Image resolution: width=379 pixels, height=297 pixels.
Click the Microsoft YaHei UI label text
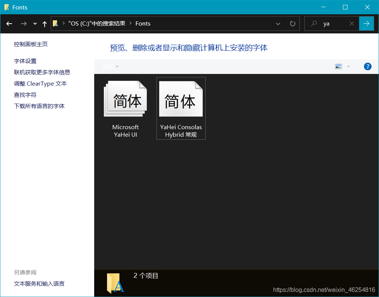[125, 131]
